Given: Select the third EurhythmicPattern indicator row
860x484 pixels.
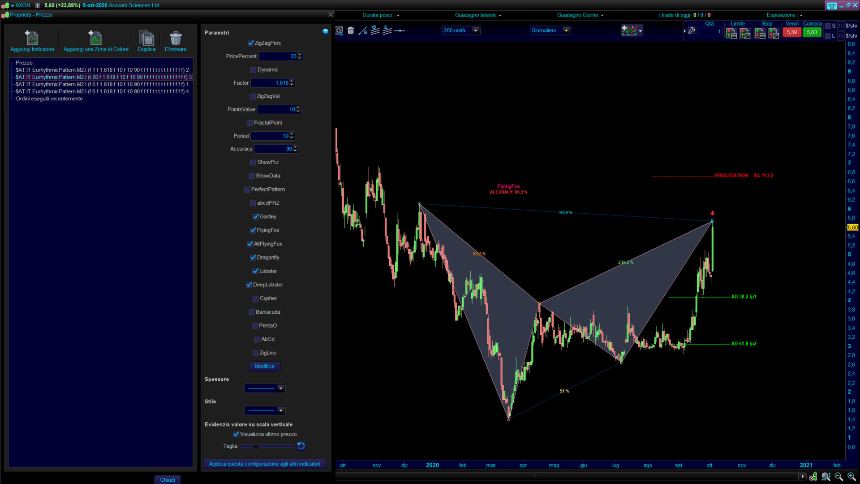Looking at the screenshot, I should [102, 84].
